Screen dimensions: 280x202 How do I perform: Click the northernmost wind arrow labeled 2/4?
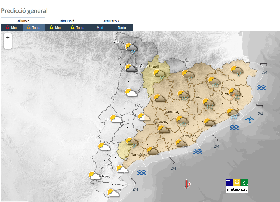point(263,64)
